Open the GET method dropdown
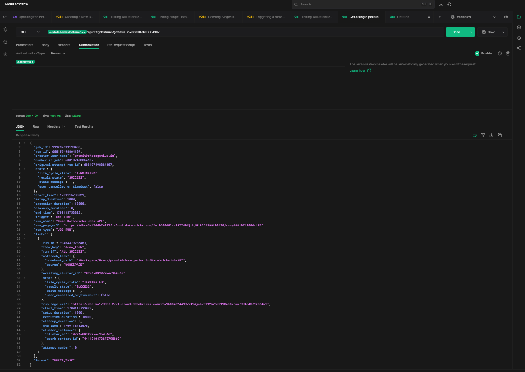 (30, 32)
